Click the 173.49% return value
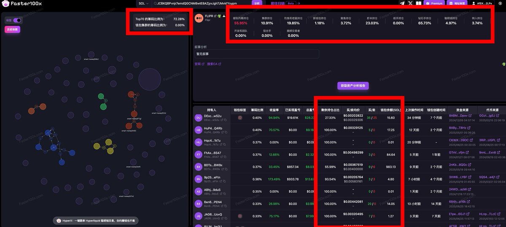The image size is (506, 227). 274,179
